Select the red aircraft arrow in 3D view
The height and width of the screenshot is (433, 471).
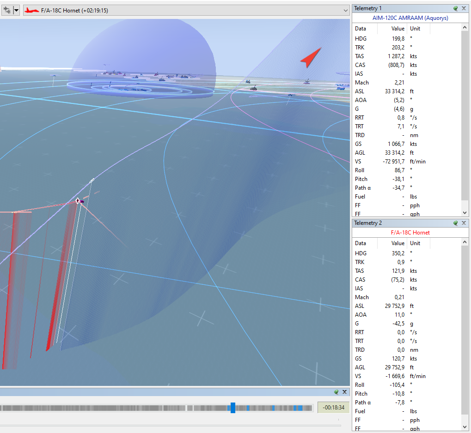pos(311,57)
